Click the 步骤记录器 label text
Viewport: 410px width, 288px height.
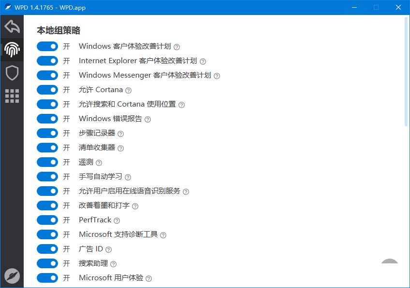(97, 133)
